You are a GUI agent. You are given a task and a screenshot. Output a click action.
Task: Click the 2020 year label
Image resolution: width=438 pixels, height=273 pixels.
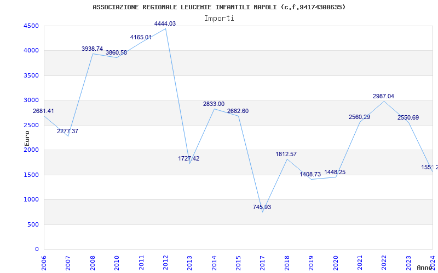point(336,263)
